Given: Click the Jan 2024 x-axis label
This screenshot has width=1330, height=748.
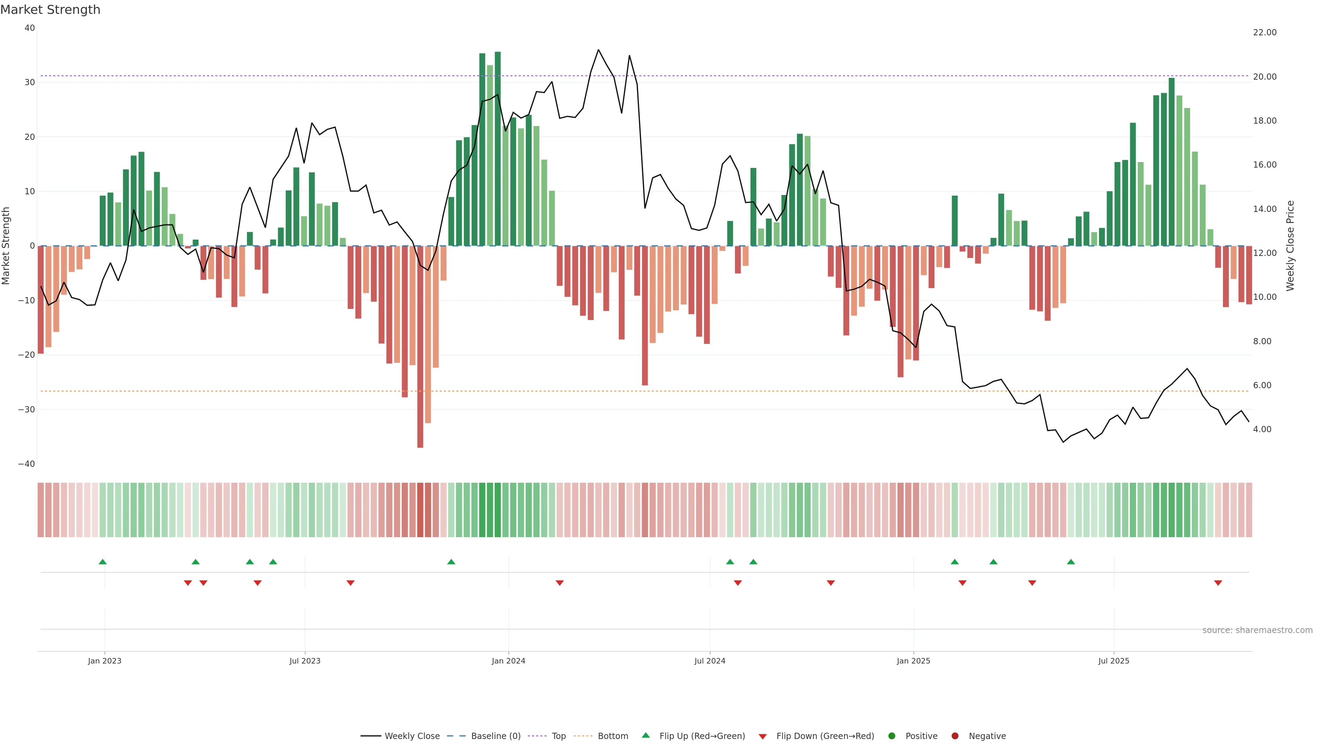Looking at the screenshot, I should pyautogui.click(x=508, y=661).
